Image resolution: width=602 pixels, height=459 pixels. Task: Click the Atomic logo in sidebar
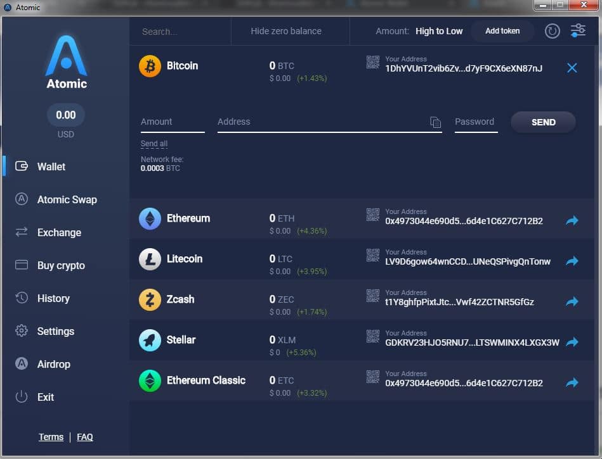click(67, 62)
